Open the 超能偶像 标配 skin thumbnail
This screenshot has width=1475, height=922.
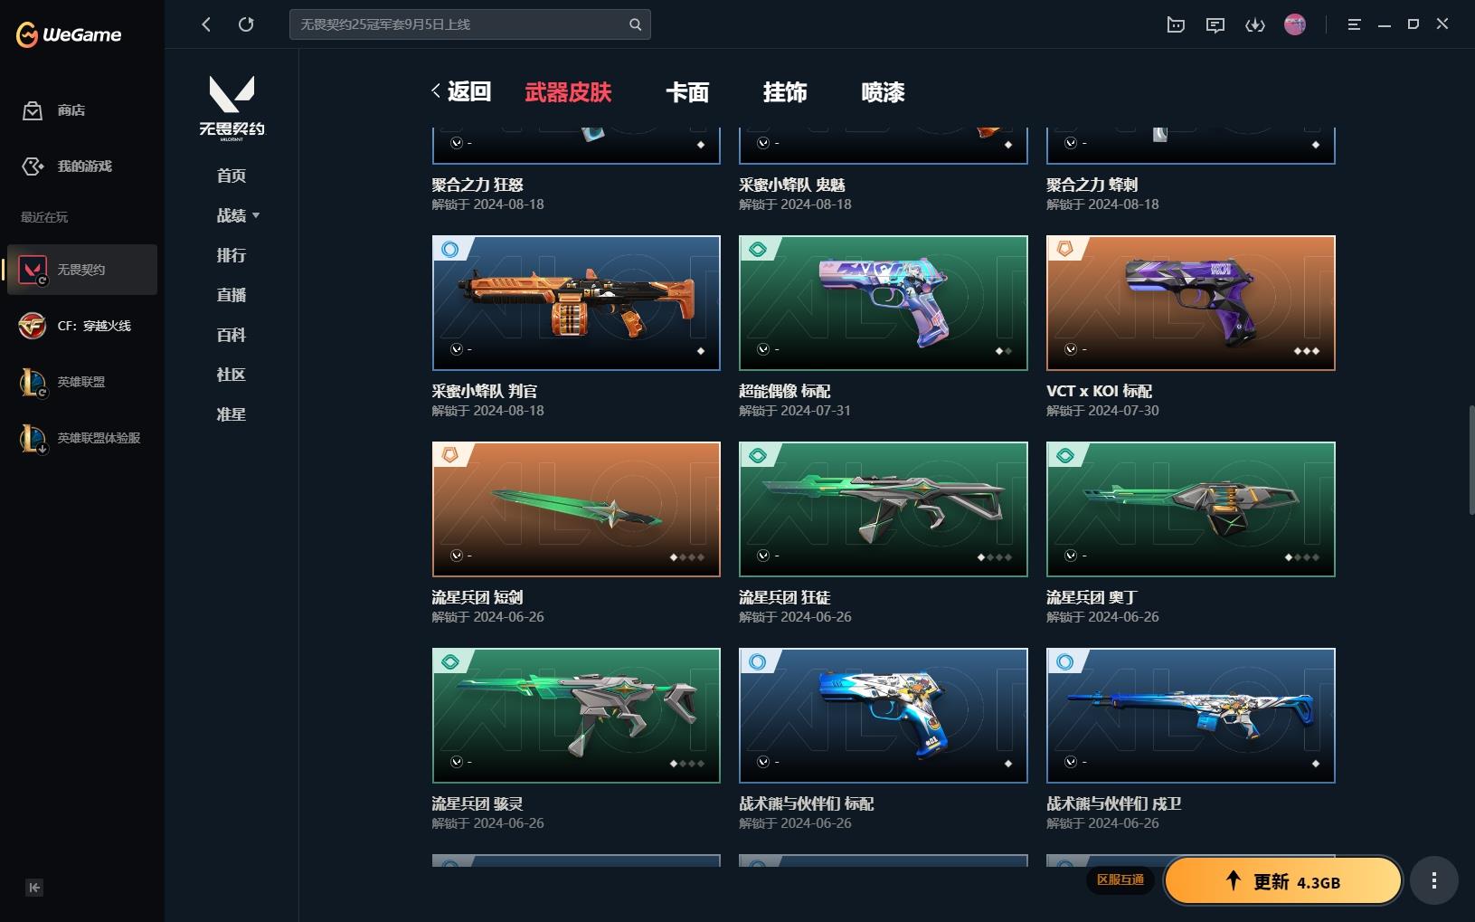884,303
